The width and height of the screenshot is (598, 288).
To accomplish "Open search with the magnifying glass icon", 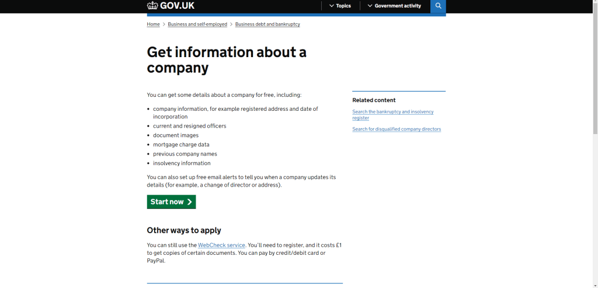I will coord(438,6).
